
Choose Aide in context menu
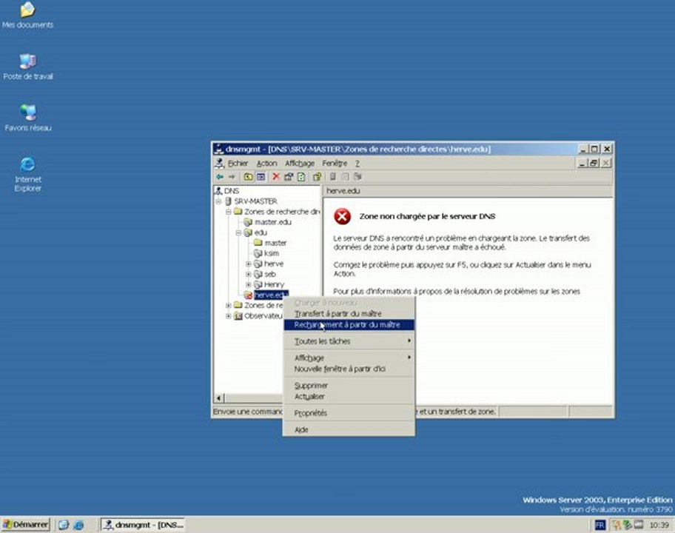pyautogui.click(x=349, y=429)
